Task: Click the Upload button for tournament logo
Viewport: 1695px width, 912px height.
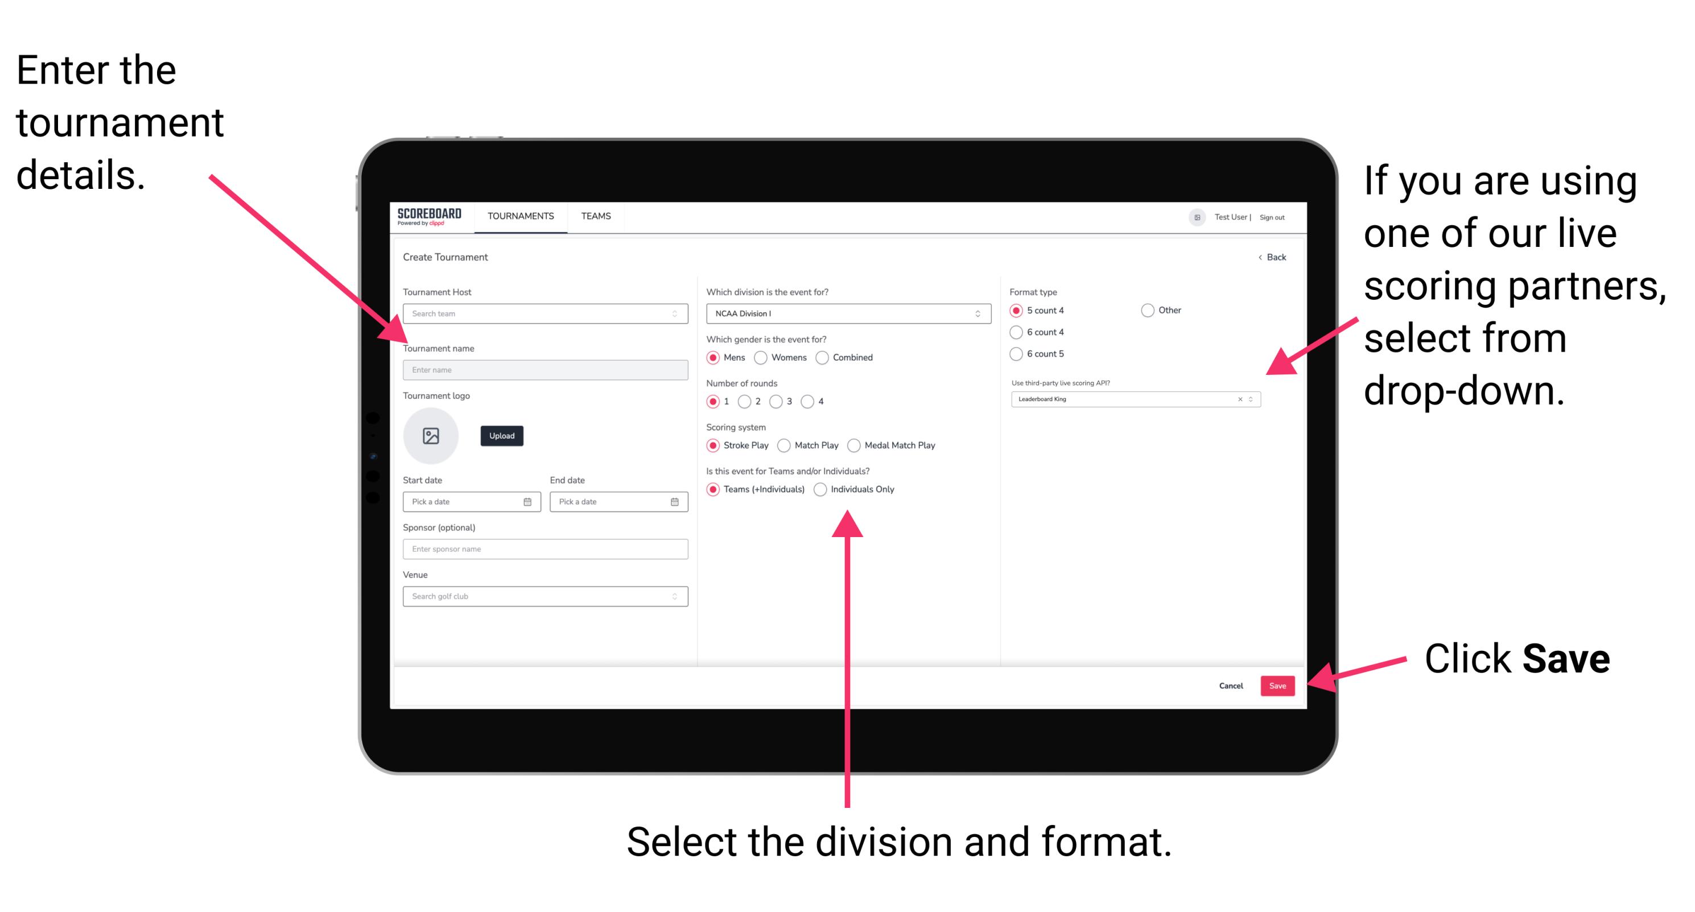Action: pos(501,436)
